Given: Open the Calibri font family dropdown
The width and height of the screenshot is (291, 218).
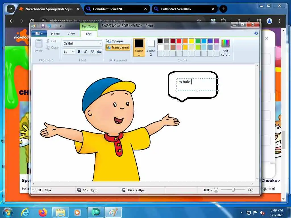Looking at the screenshot, I should (x=100, y=43).
